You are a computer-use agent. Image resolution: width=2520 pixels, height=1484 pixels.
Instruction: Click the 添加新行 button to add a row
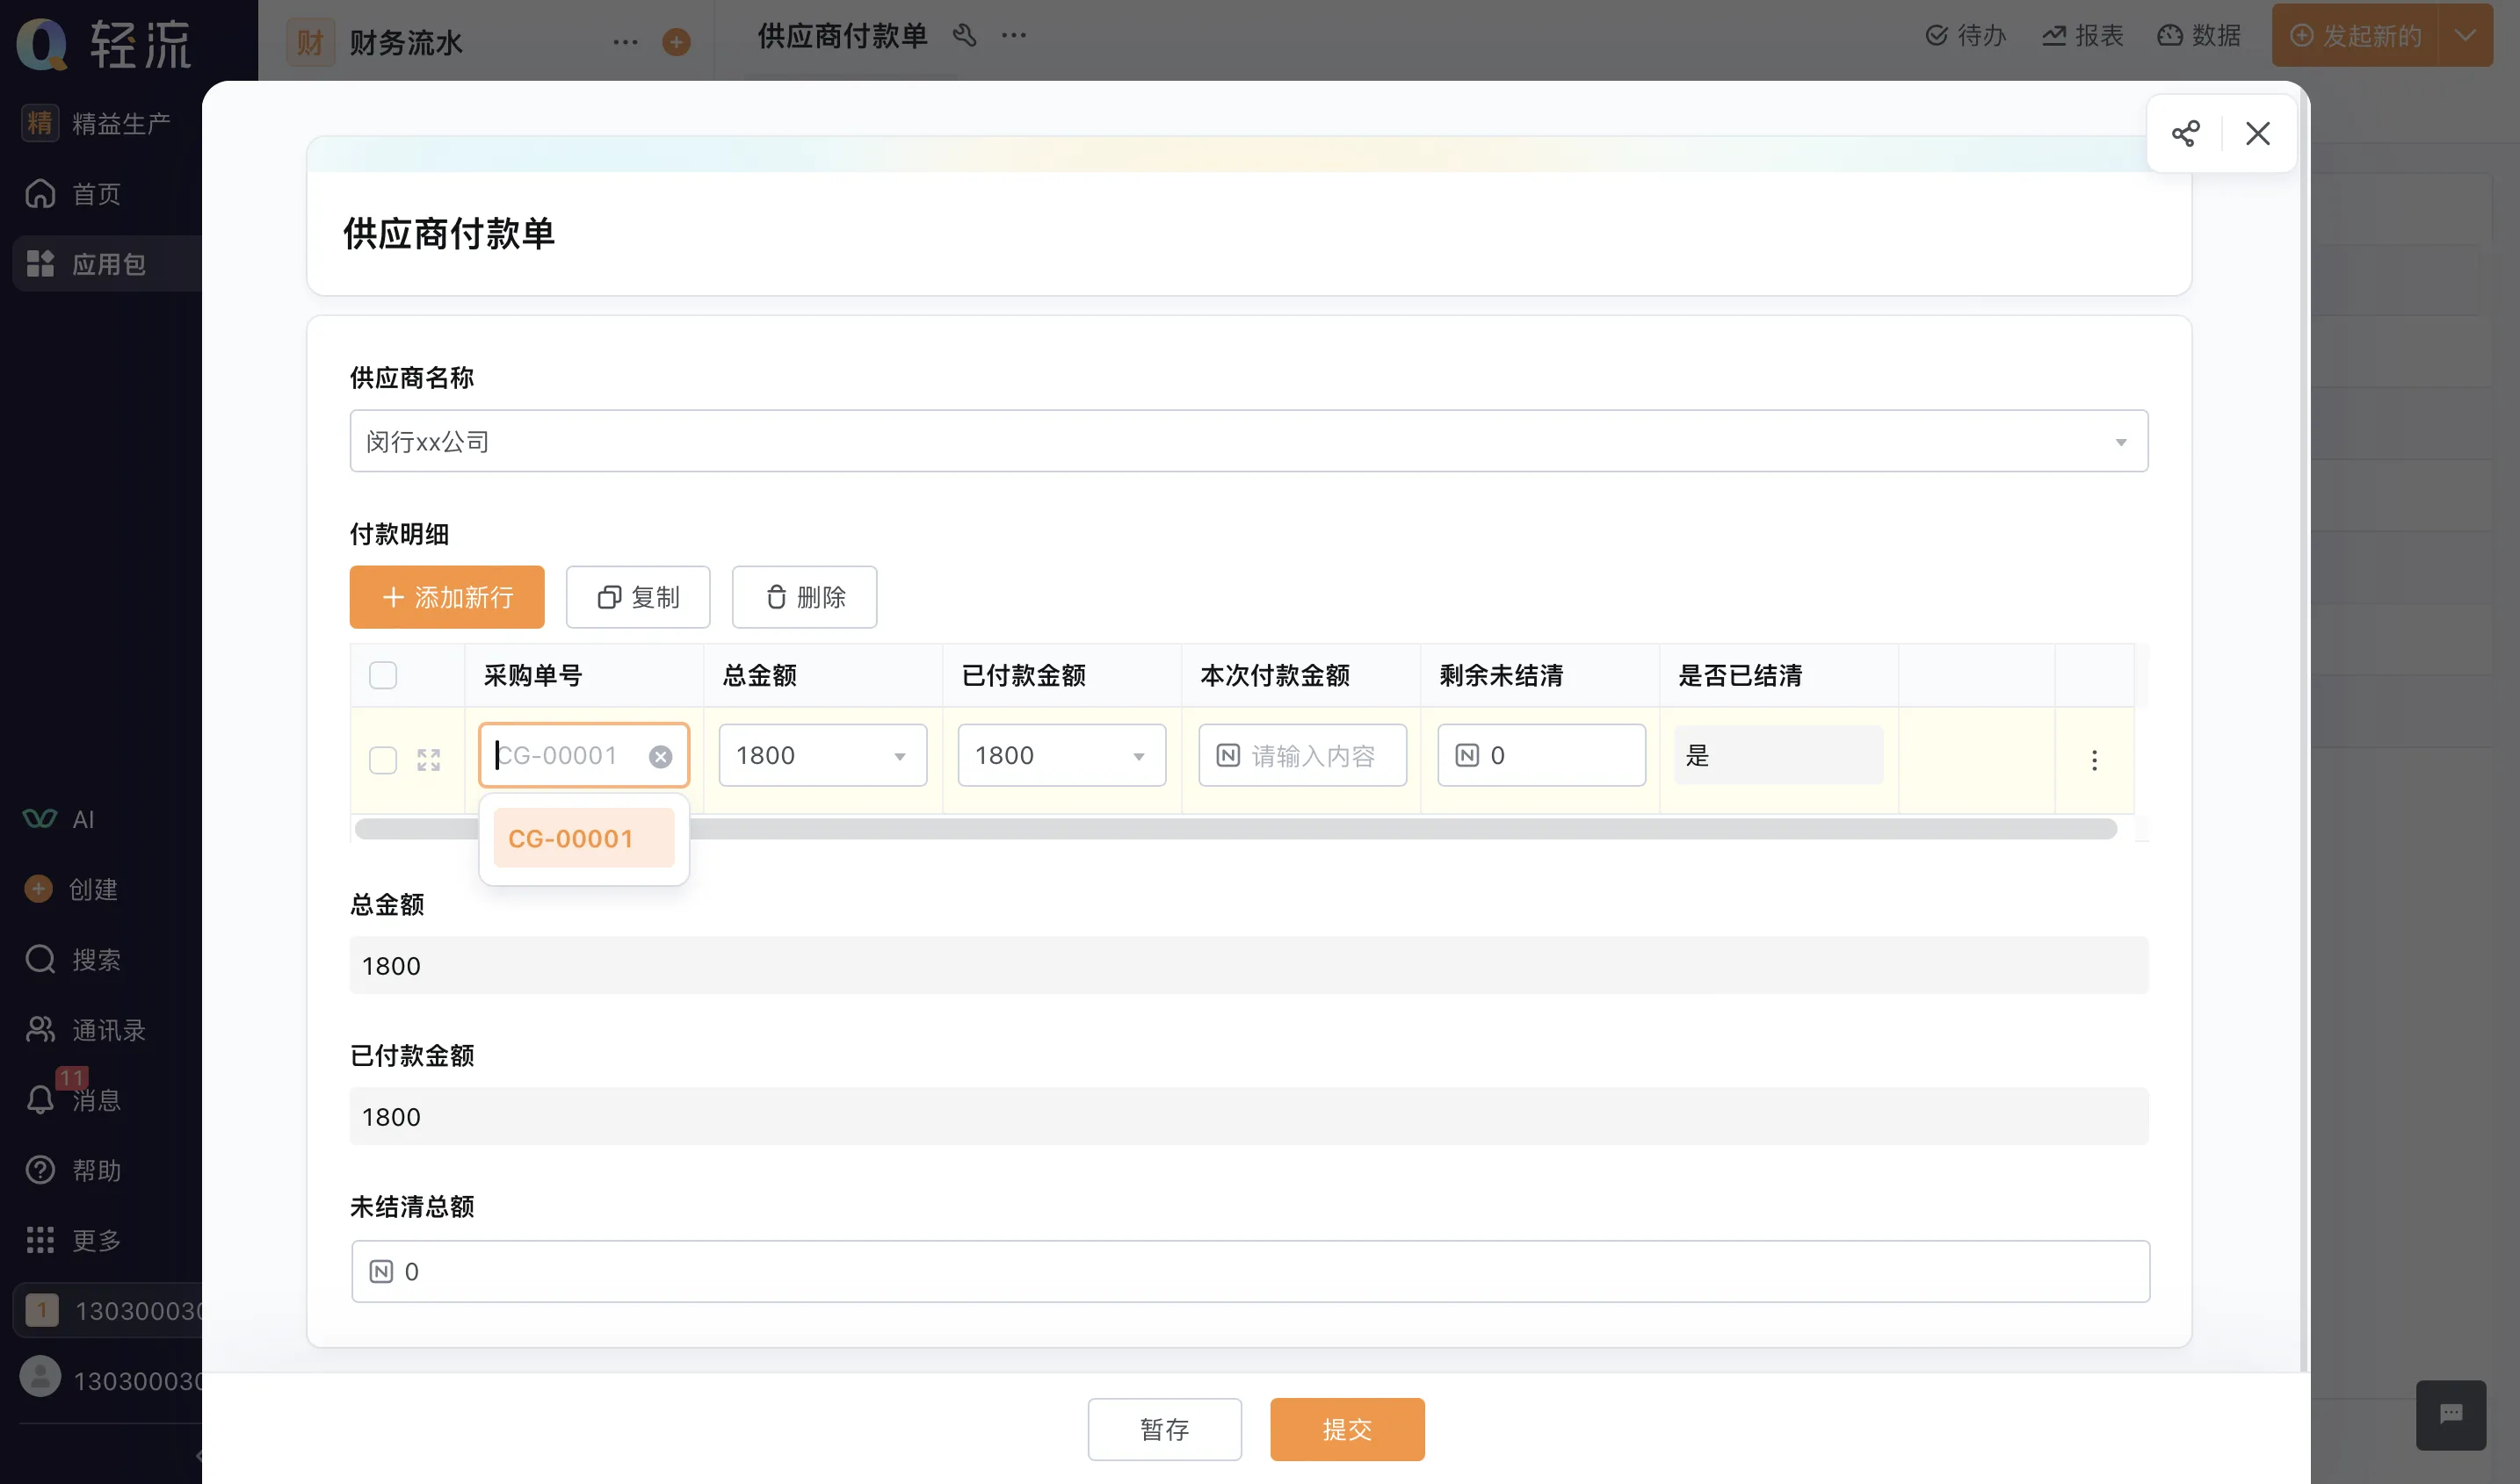coord(446,597)
